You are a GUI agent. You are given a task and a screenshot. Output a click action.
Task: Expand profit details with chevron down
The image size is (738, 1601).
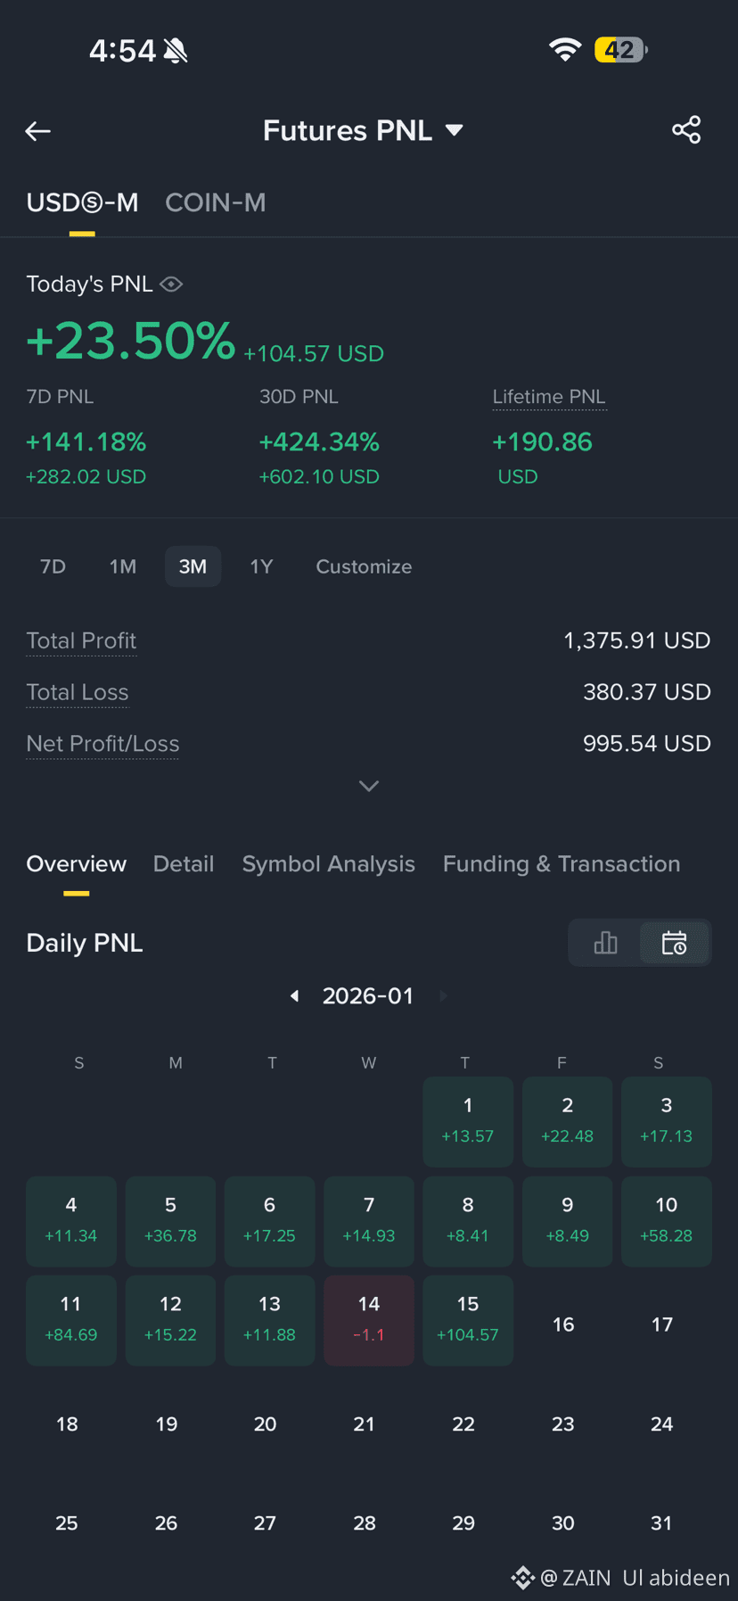click(x=369, y=786)
